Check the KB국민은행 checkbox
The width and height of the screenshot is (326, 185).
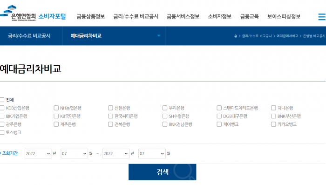56,116
